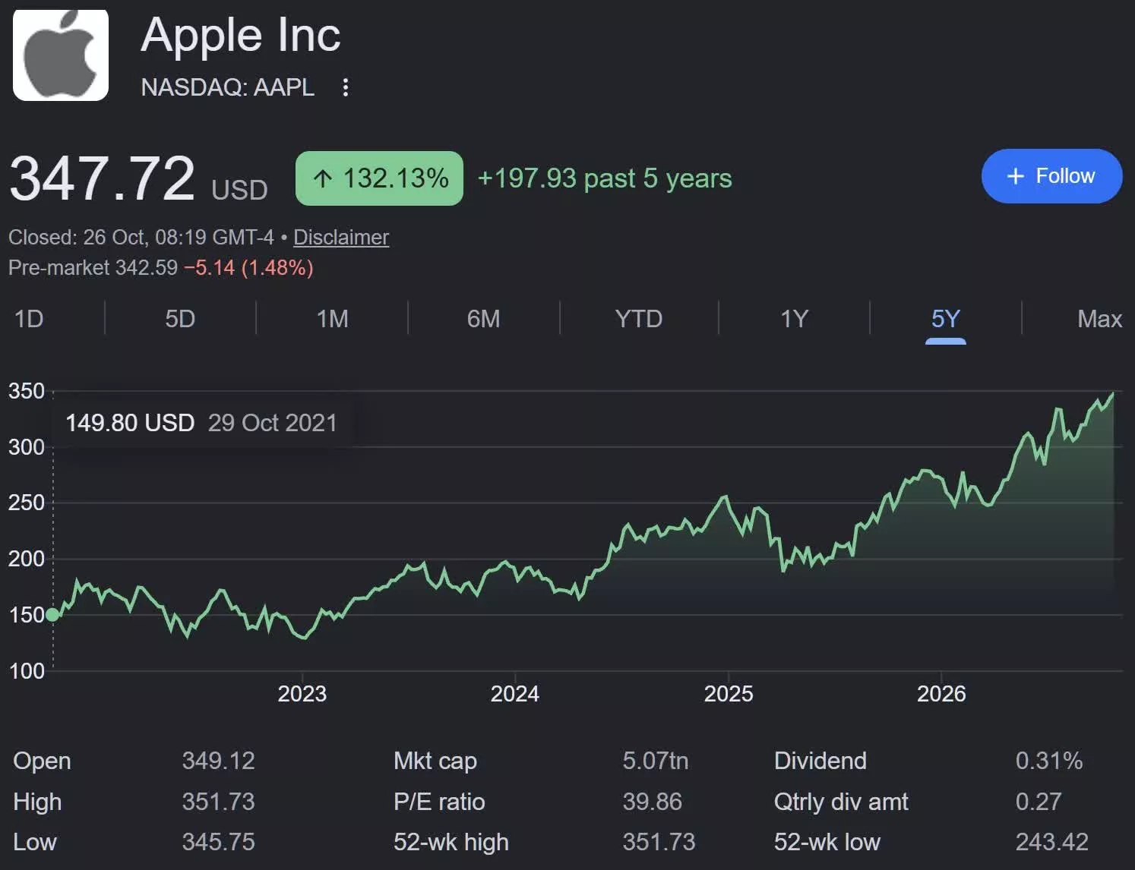Click the 52-wk high label
The width and height of the screenshot is (1135, 870).
coord(451,843)
